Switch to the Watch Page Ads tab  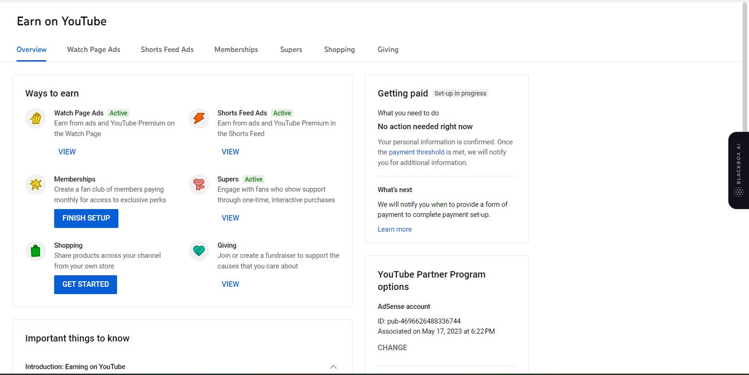click(x=93, y=50)
